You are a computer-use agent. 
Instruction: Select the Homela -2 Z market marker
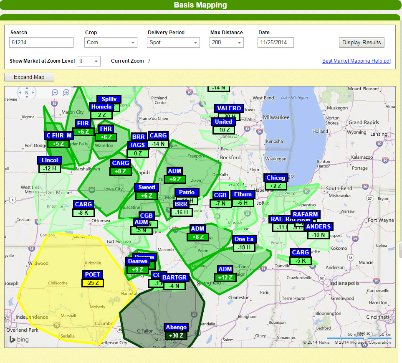click(x=101, y=111)
